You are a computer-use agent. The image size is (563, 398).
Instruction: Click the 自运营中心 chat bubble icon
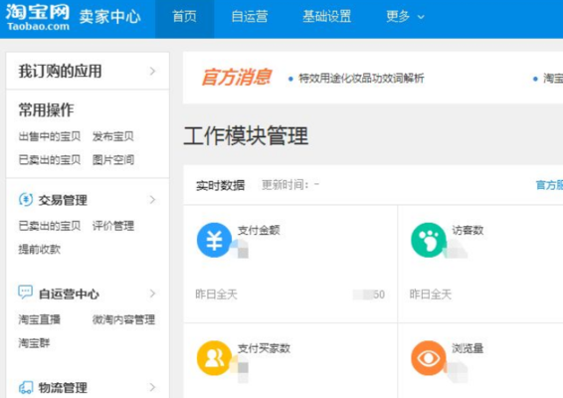(x=26, y=293)
